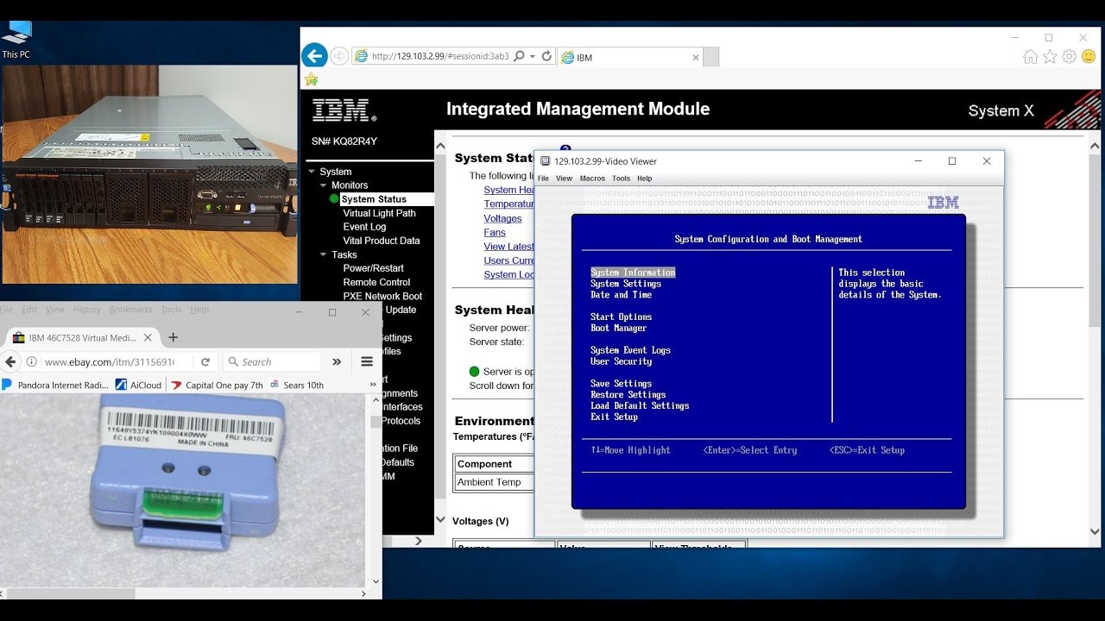Select the IBM 46C7528 eBay tab
Viewport: 1105px width, 621px height.
pyautogui.click(x=82, y=338)
